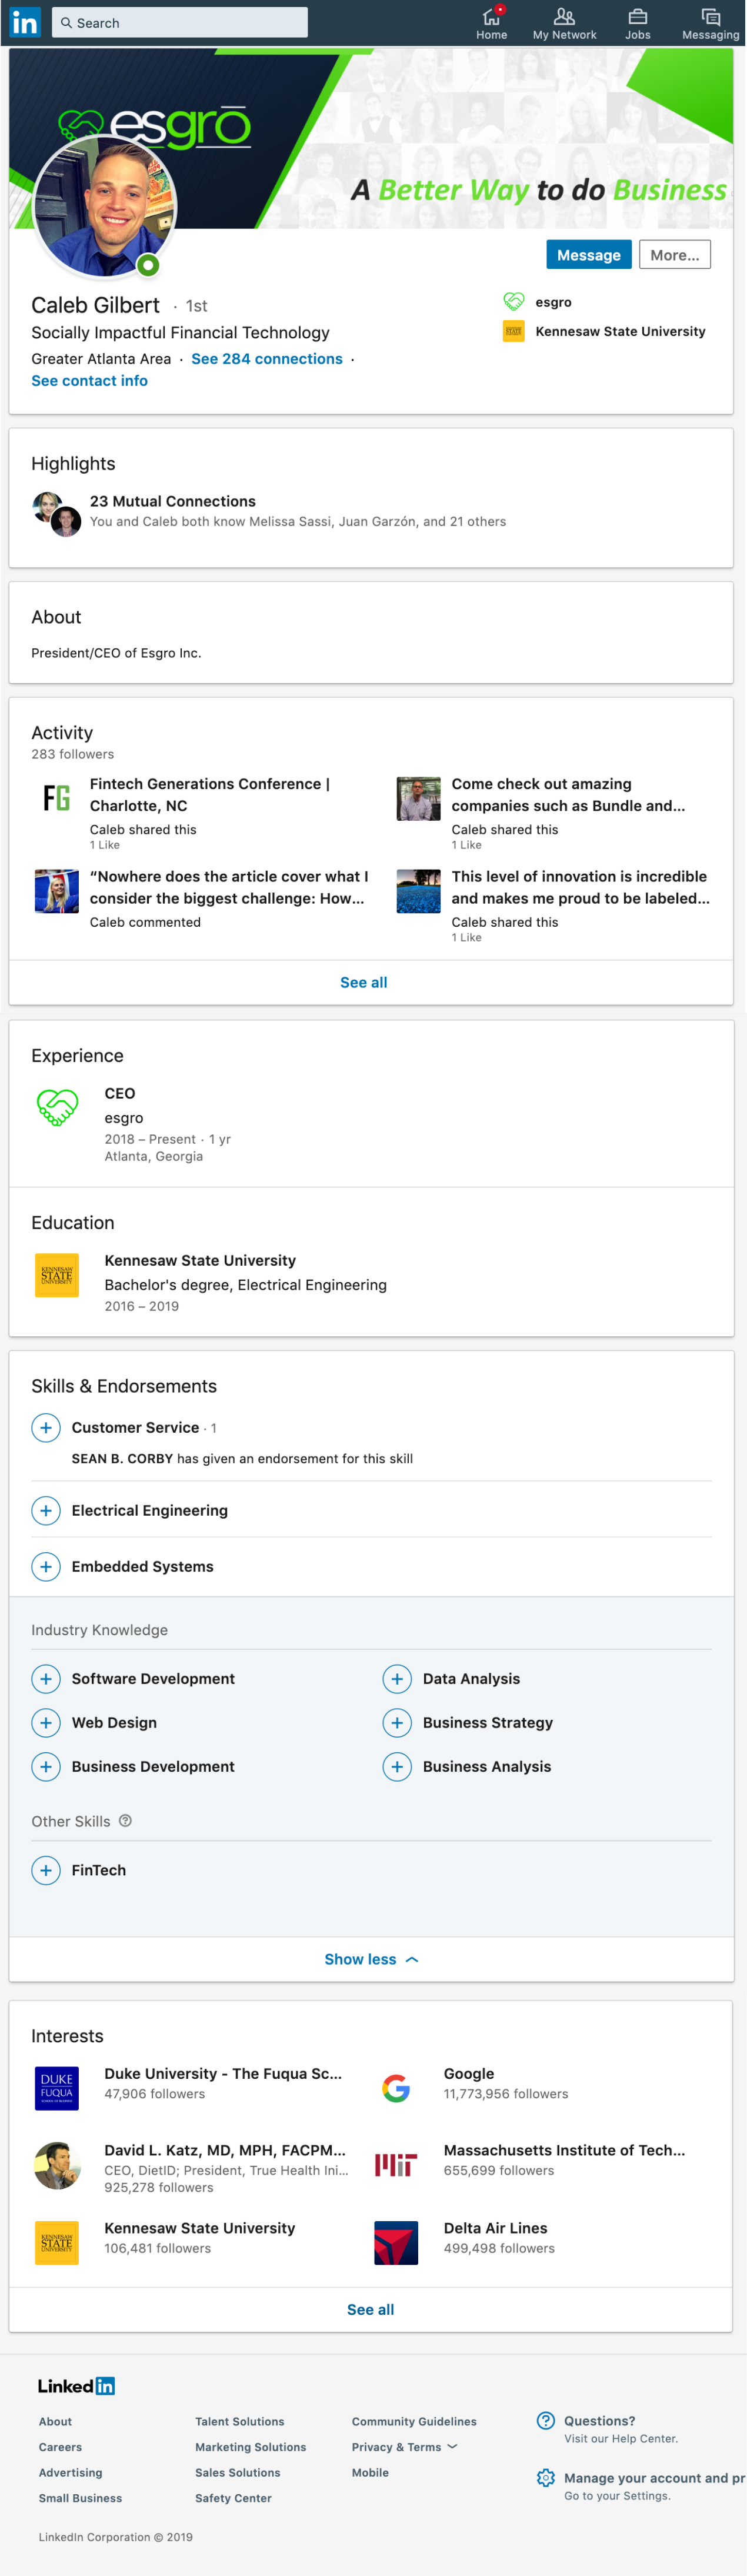Click the Google logo in Interests
Image resolution: width=747 pixels, height=2576 pixels.
tap(396, 2087)
